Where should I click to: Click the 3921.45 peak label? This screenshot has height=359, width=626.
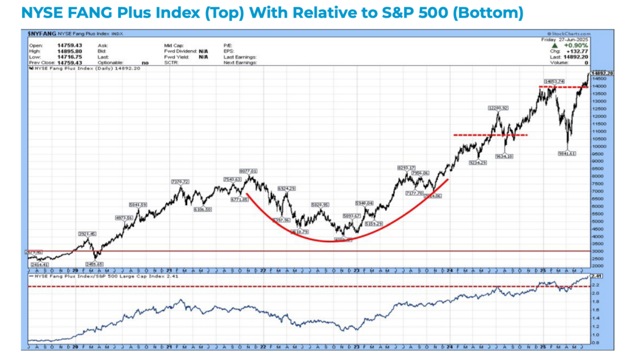[x=87, y=234]
